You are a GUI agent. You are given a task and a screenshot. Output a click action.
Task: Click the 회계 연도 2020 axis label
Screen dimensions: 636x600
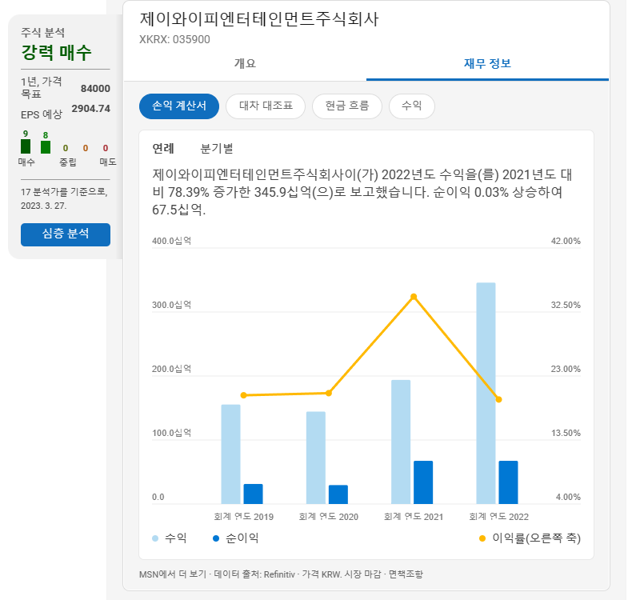coord(329,517)
